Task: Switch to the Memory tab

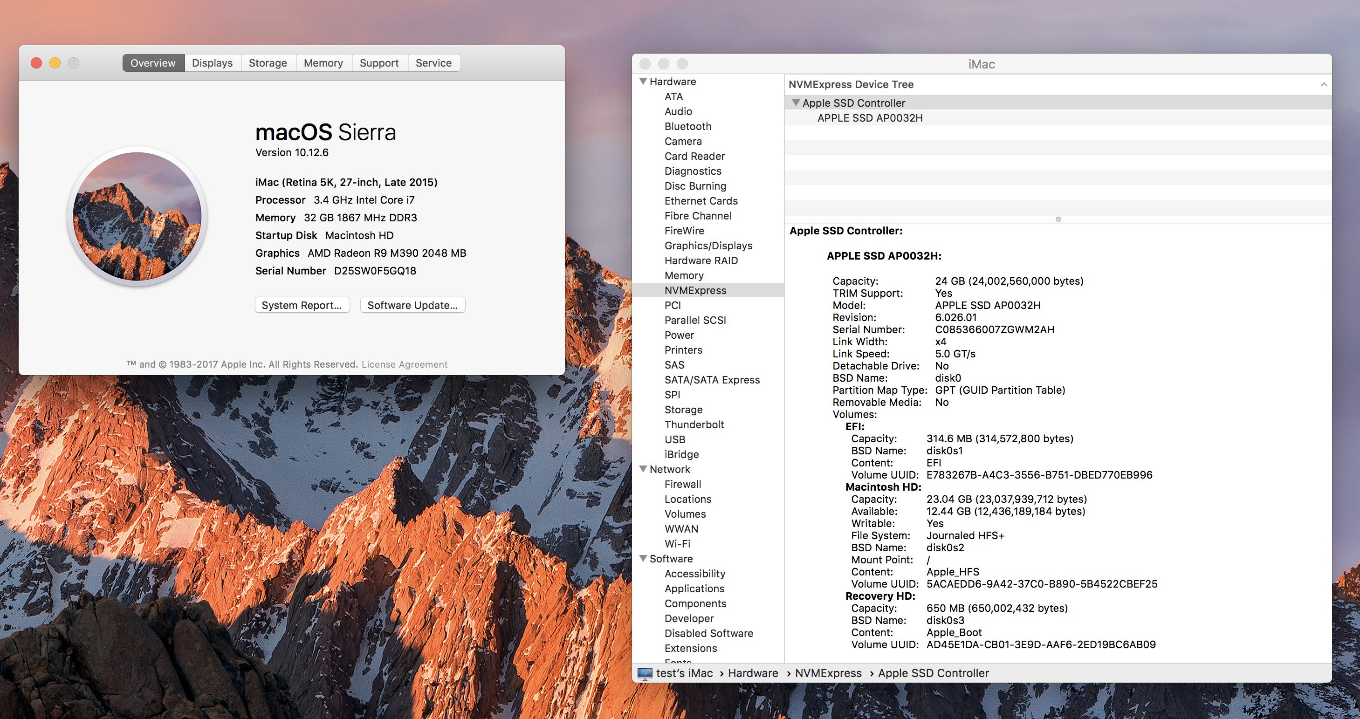Action: pyautogui.click(x=323, y=63)
